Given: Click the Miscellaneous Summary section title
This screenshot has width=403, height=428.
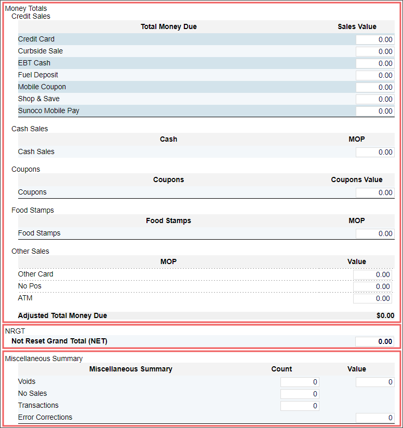Looking at the screenshot, I should click(44, 359).
